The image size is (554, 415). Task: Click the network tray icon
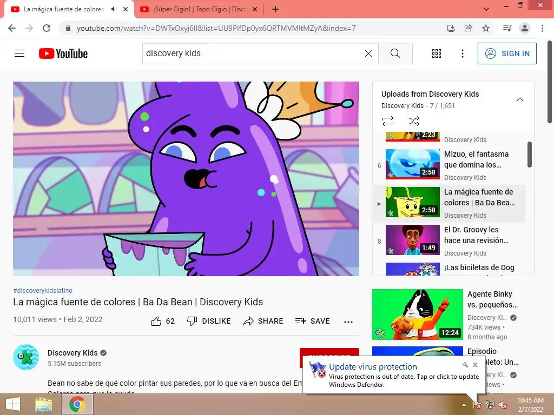[490, 405]
